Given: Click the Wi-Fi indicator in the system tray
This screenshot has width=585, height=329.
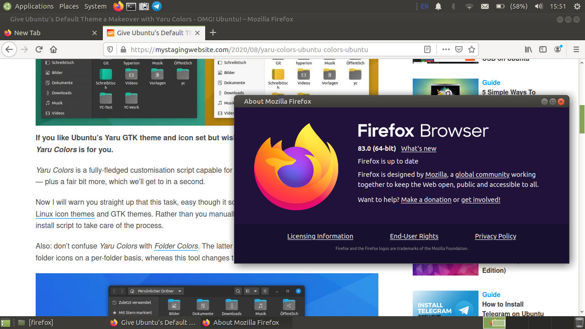Looking at the screenshot, I should tap(469, 6).
